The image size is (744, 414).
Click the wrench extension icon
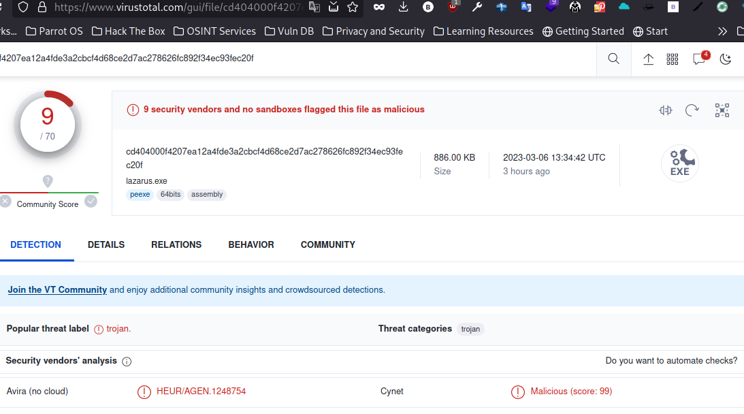click(x=477, y=7)
